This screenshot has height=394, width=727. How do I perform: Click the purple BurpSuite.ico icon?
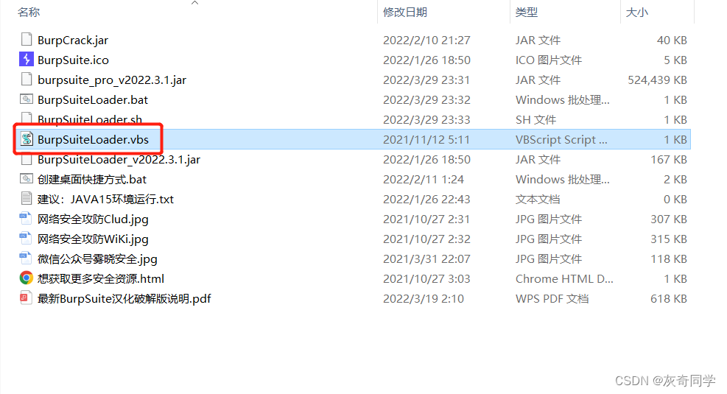coord(27,60)
